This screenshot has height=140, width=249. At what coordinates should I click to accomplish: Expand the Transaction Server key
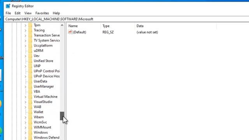coord(25,35)
